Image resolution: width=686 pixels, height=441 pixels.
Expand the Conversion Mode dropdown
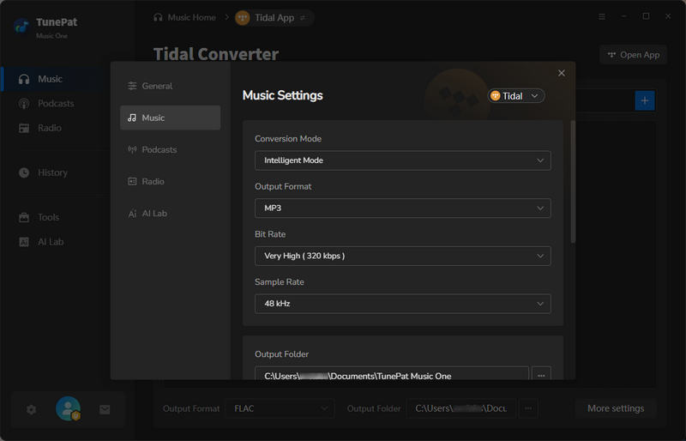[402, 160]
